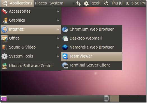
Task: Click the Sound & Video film icon
Action: pyautogui.click(x=4, y=47)
